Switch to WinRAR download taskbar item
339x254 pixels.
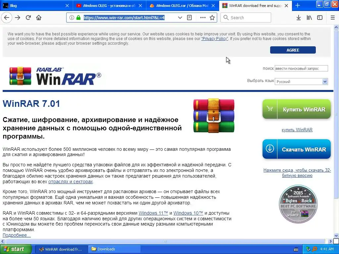coord(61,249)
